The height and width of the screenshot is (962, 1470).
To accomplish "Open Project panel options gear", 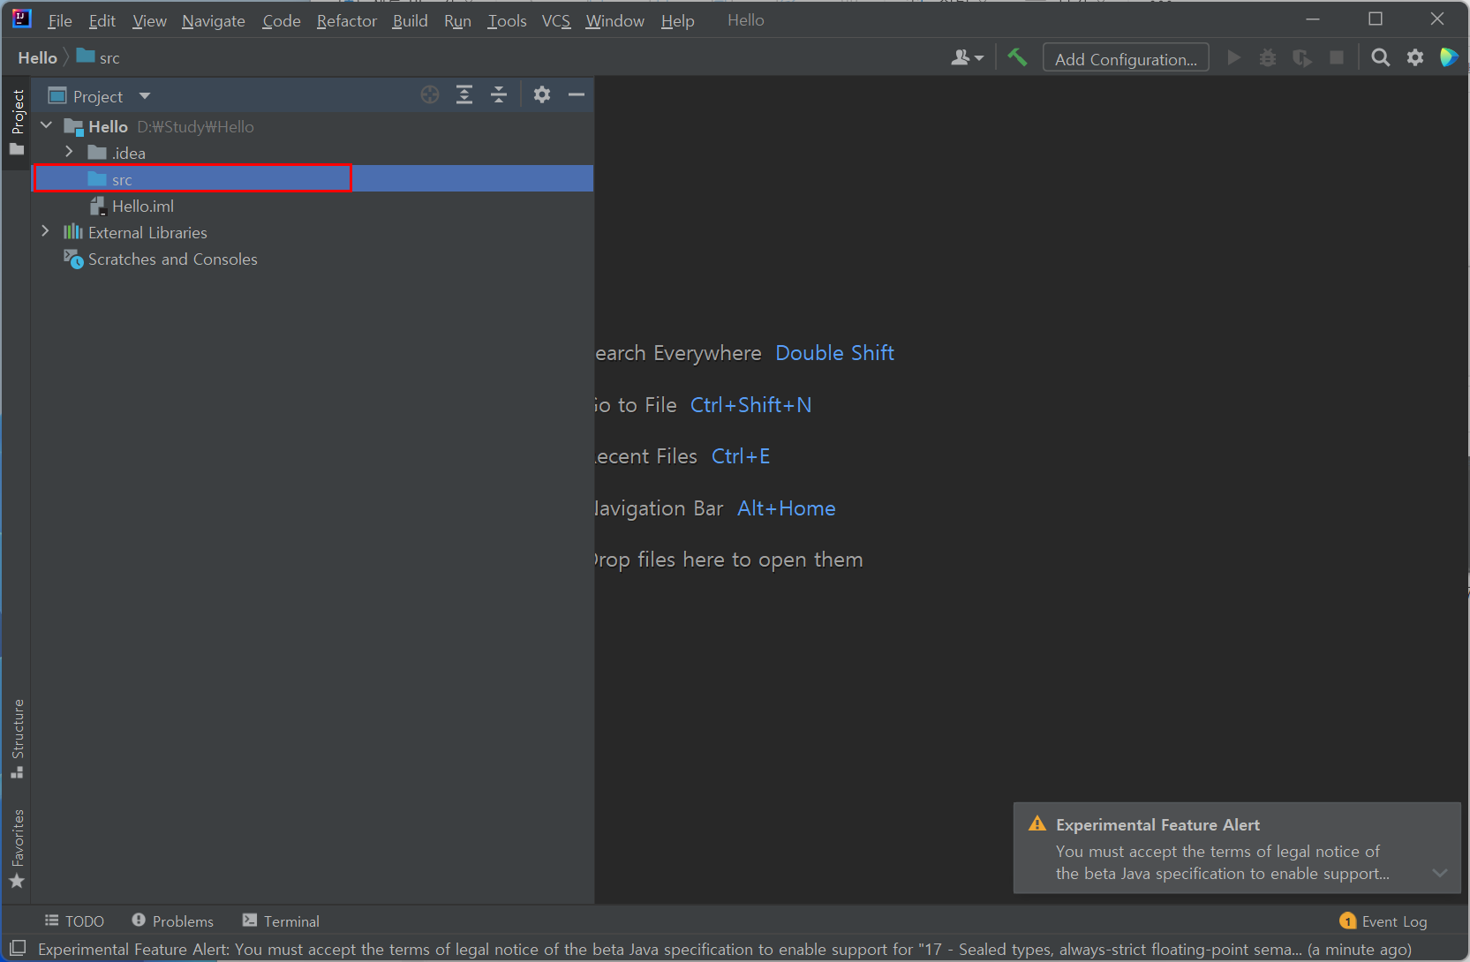I will tap(542, 95).
